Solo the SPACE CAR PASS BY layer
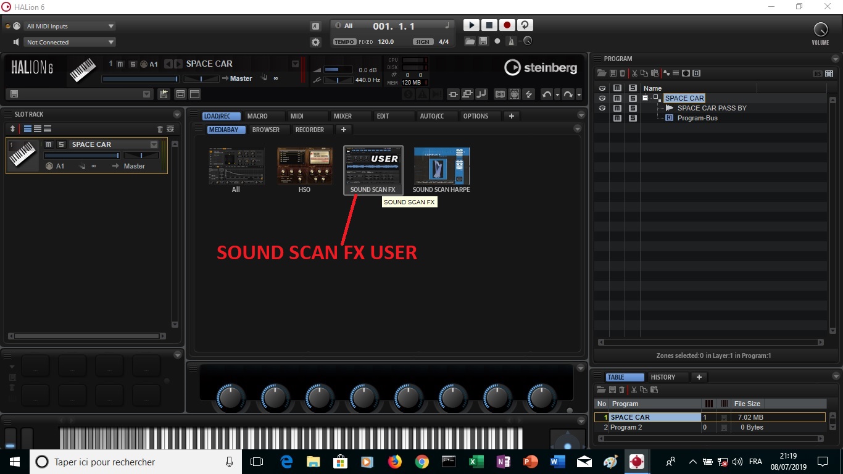The height and width of the screenshot is (474, 843). [x=633, y=108]
